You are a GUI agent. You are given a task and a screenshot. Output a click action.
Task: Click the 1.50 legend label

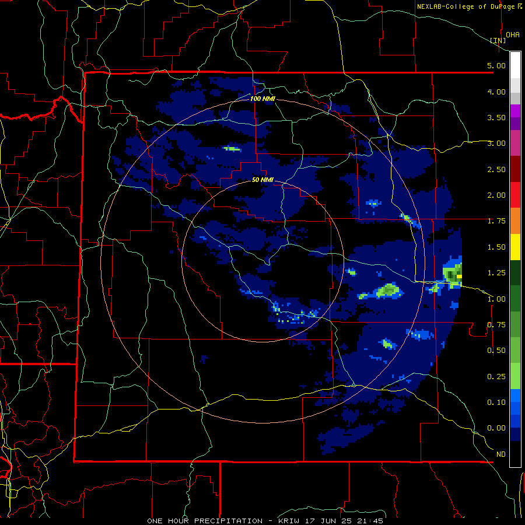pyautogui.click(x=496, y=247)
